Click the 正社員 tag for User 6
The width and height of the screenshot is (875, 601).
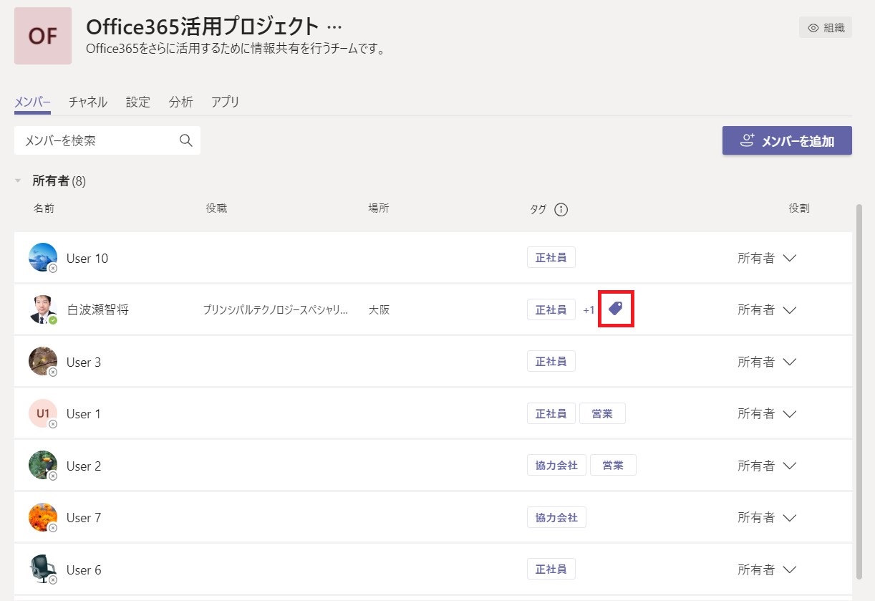click(x=551, y=569)
